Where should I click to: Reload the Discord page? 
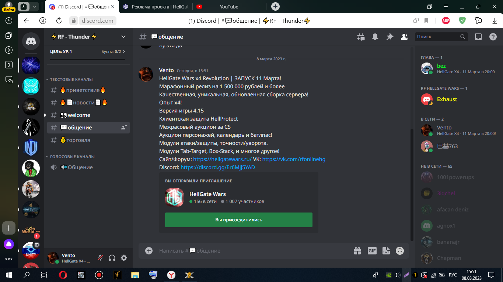pyautogui.click(x=59, y=21)
